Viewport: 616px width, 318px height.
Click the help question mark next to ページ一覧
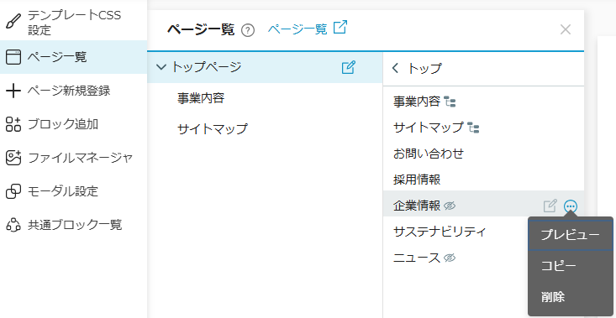[x=248, y=30]
